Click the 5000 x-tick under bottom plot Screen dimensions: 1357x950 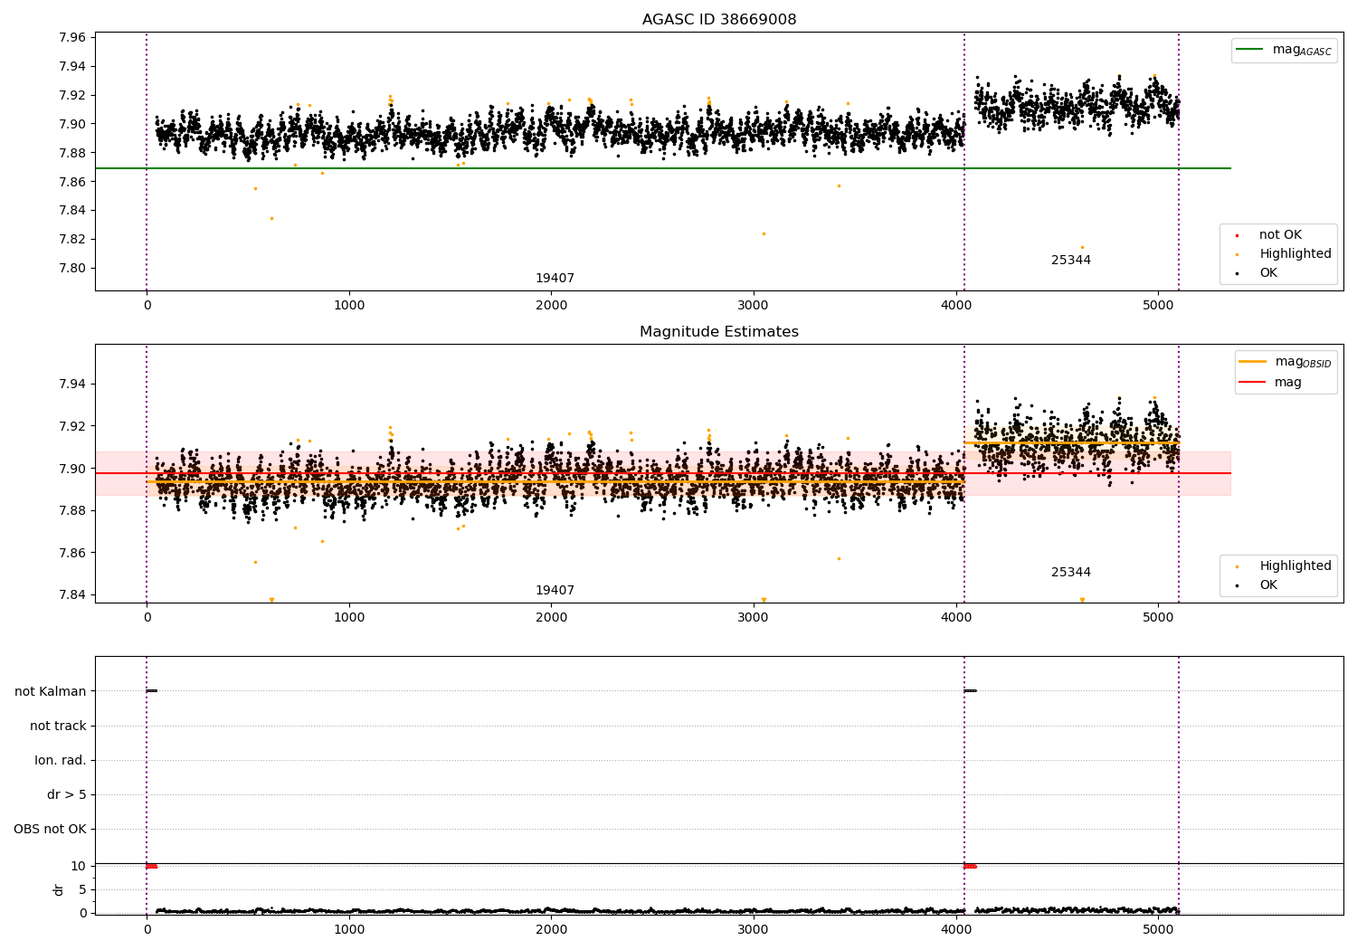(x=1158, y=929)
